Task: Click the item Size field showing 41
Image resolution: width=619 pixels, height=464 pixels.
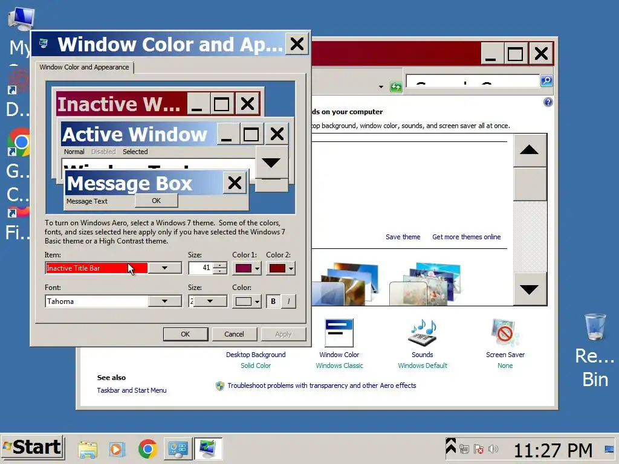Action: click(x=201, y=268)
